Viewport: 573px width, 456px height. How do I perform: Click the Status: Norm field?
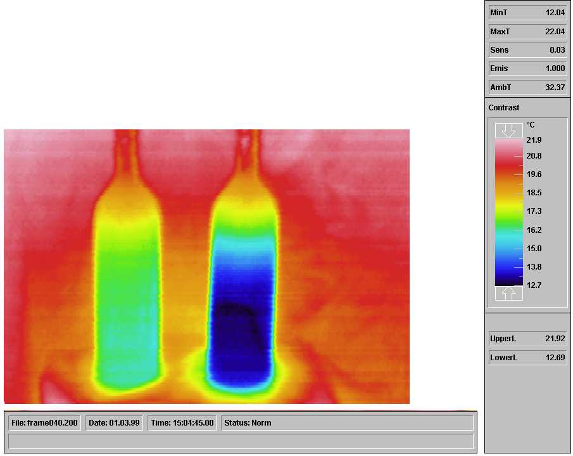(x=347, y=422)
